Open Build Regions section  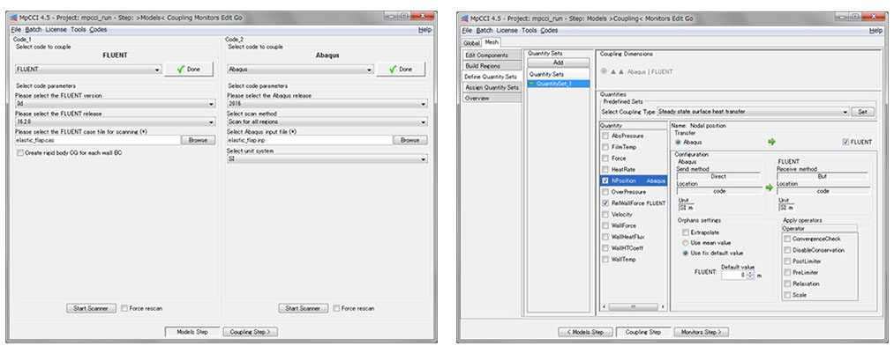[x=492, y=66]
